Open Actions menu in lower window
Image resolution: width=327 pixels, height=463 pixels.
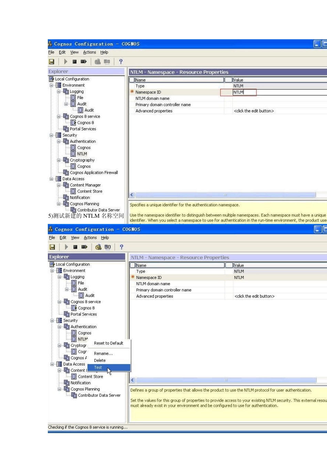click(x=90, y=238)
